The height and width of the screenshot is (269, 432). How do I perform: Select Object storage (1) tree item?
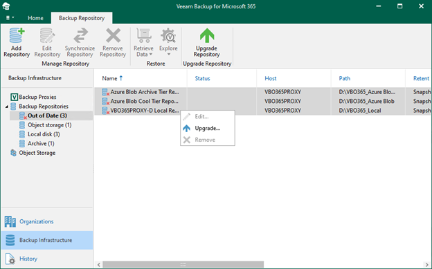pyautogui.click(x=50, y=125)
